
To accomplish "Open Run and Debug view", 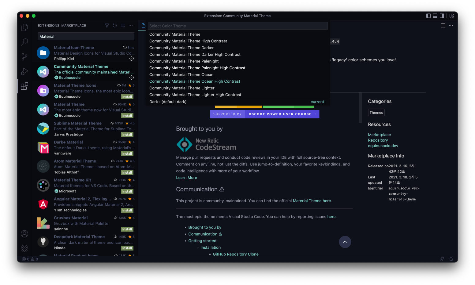I will click(24, 71).
